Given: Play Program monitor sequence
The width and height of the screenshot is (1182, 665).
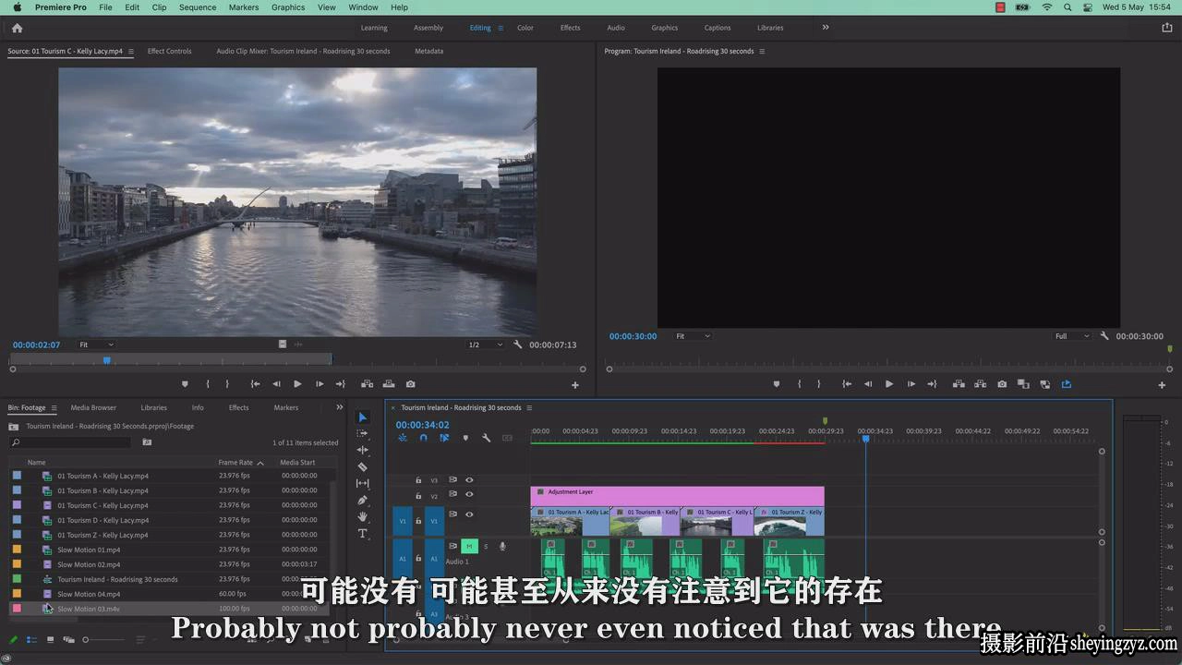Looking at the screenshot, I should pos(889,384).
